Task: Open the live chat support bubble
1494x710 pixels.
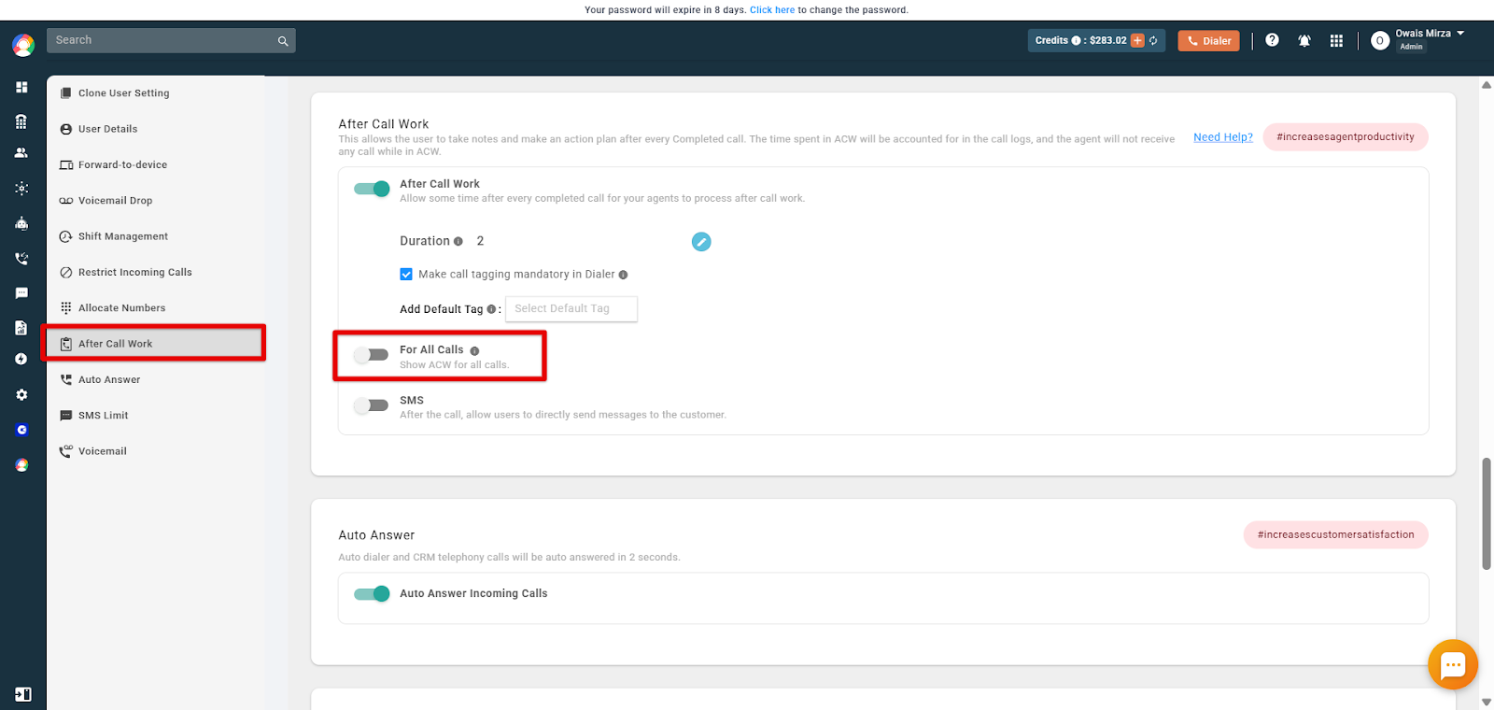Action: click(1453, 664)
